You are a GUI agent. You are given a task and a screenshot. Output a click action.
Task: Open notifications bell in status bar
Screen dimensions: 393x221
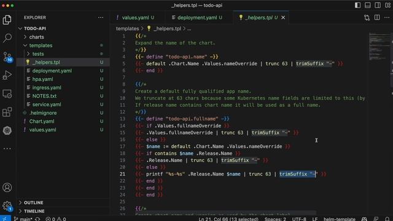pyautogui.click(x=387, y=219)
